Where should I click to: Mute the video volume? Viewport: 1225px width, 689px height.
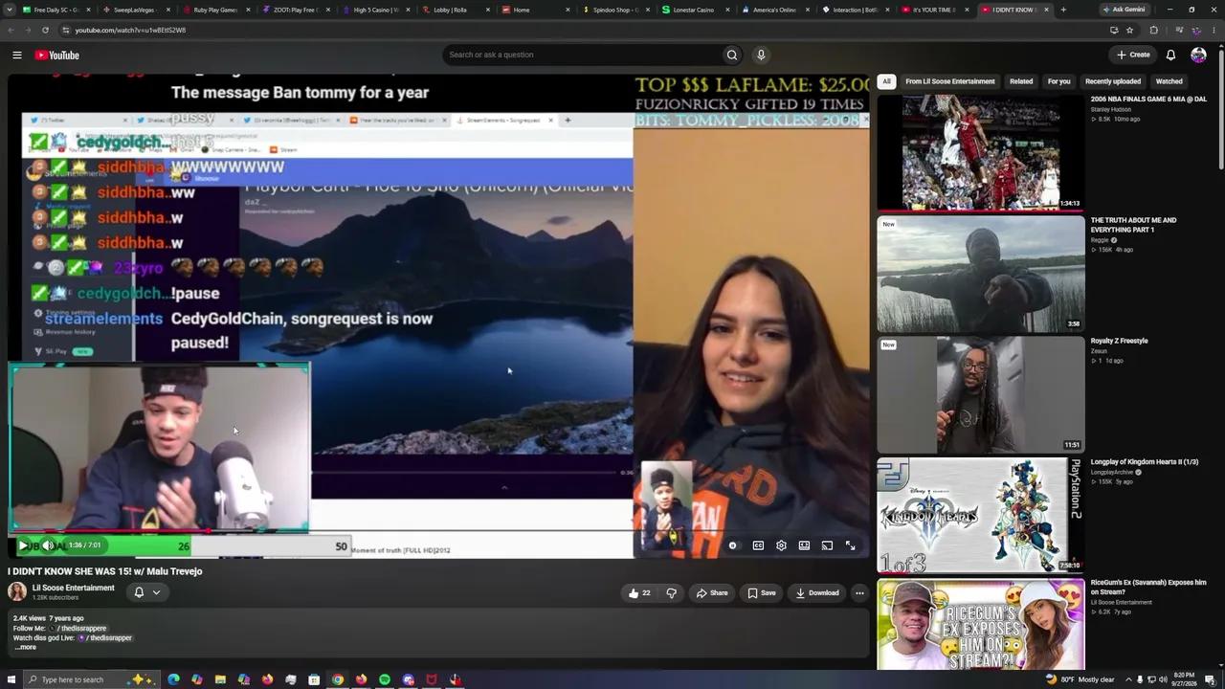point(48,545)
